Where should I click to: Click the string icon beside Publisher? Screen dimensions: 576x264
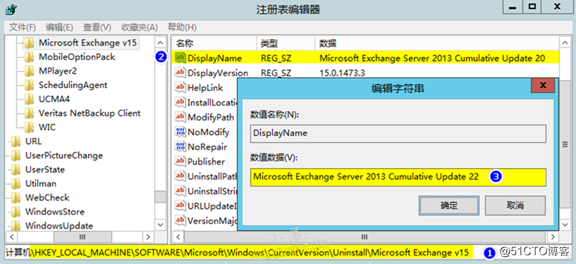(x=180, y=161)
